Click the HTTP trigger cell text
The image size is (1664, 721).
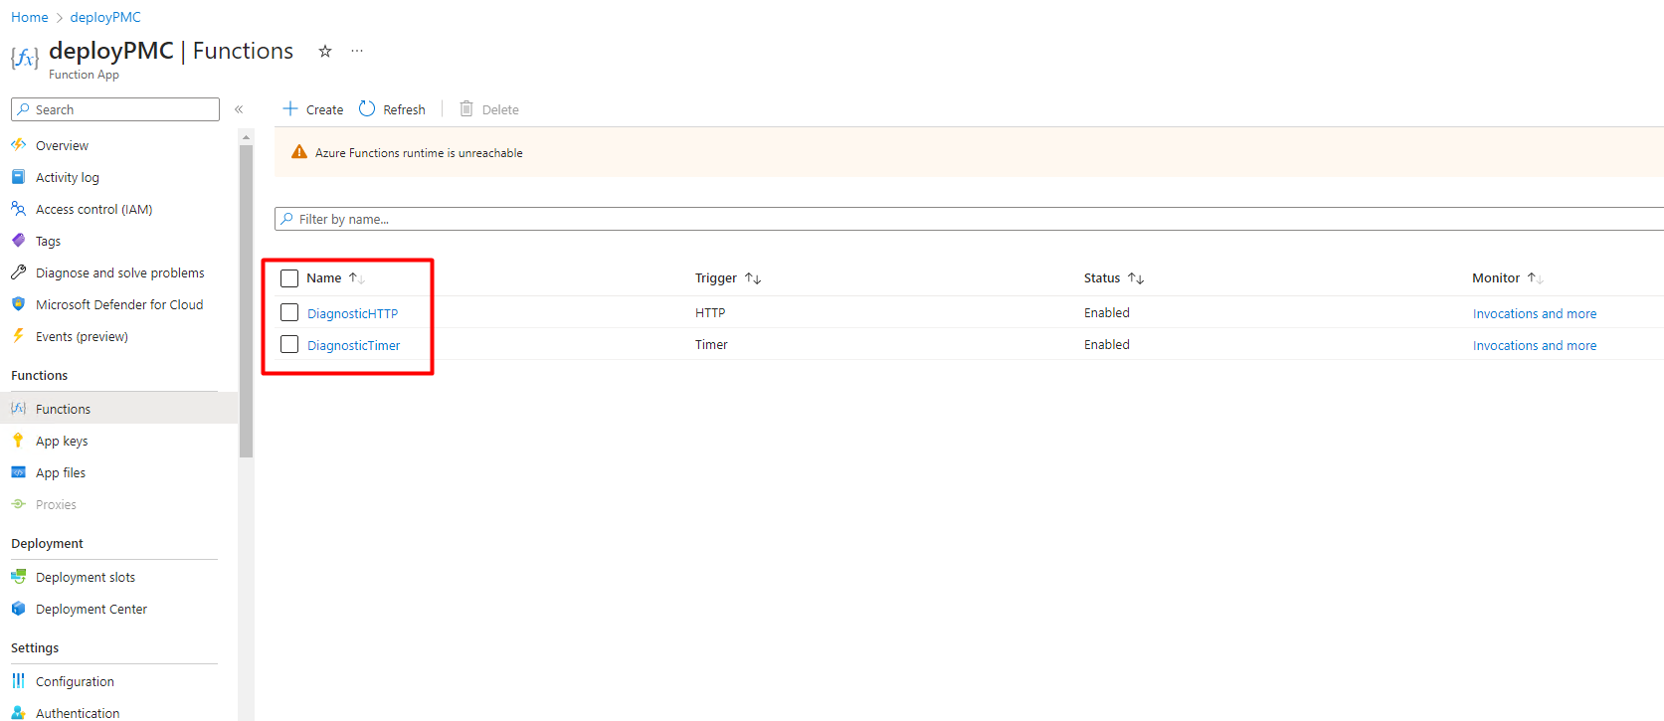710,312
